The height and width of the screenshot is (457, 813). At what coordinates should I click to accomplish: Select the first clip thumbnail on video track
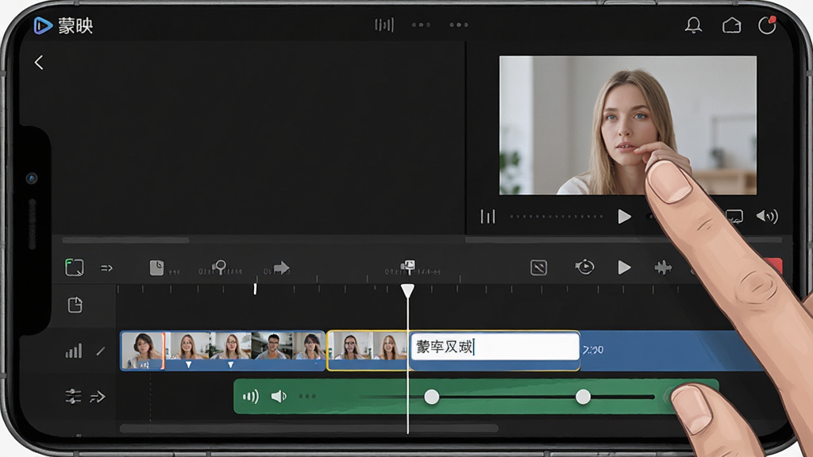point(142,350)
